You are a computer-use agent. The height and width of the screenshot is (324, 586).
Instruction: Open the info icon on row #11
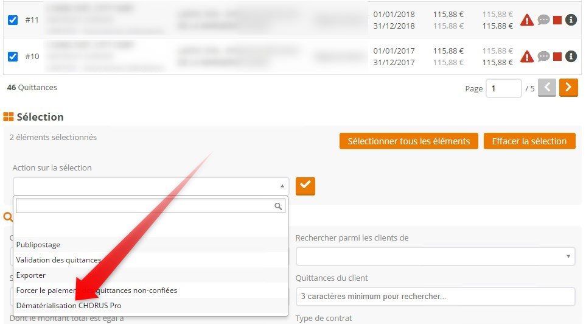[x=571, y=20]
